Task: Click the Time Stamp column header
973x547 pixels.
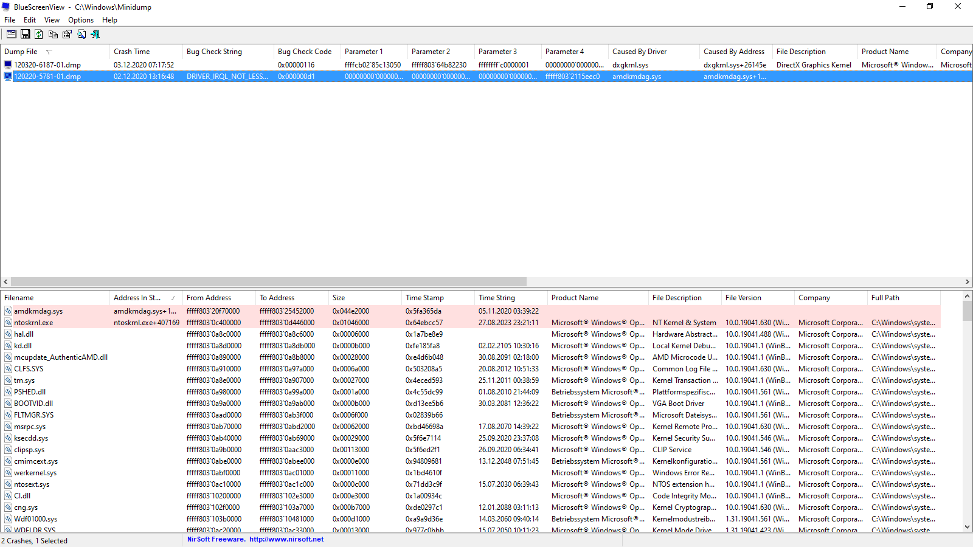Action: [438, 298]
